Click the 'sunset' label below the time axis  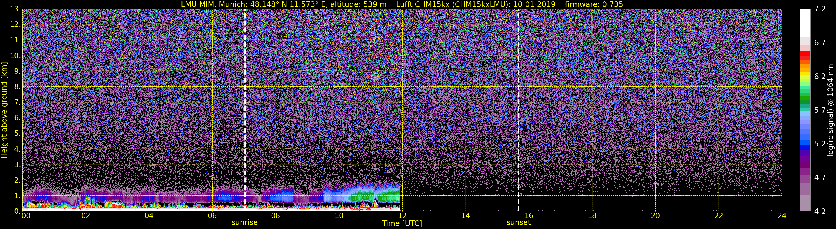tap(518, 223)
